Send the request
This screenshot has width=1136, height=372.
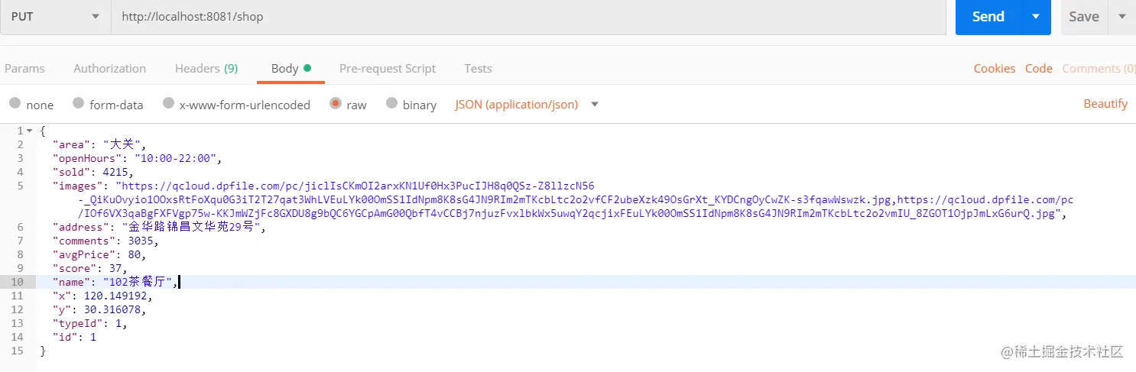click(x=988, y=17)
